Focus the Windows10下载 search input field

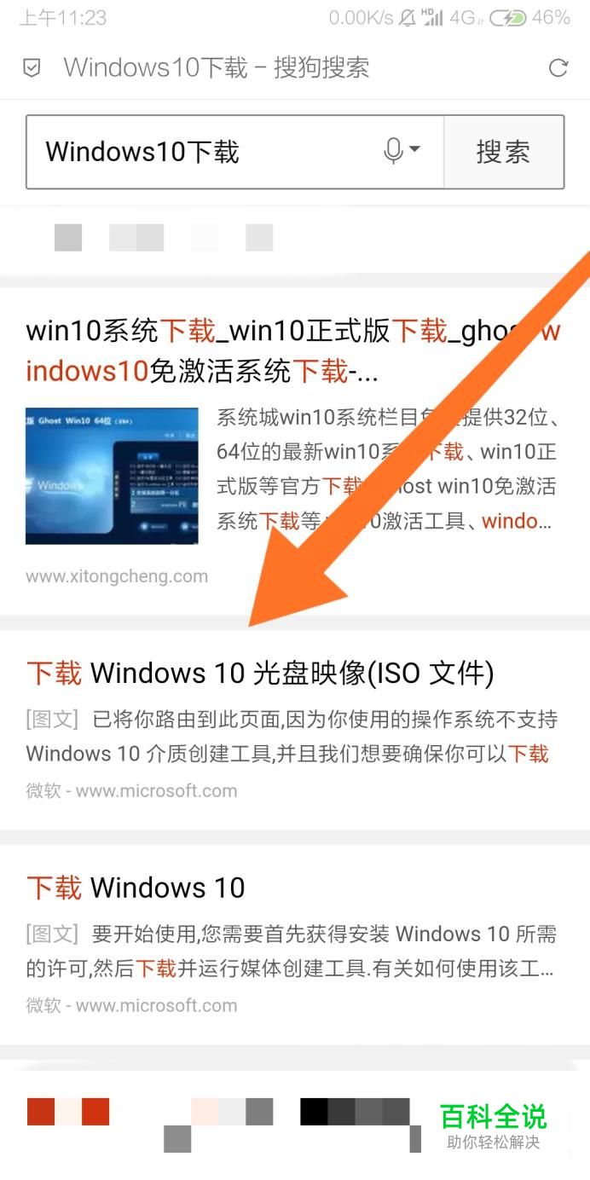234,152
